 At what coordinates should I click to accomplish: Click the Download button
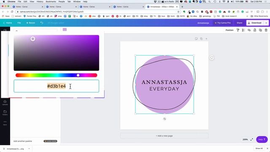tap(255, 23)
